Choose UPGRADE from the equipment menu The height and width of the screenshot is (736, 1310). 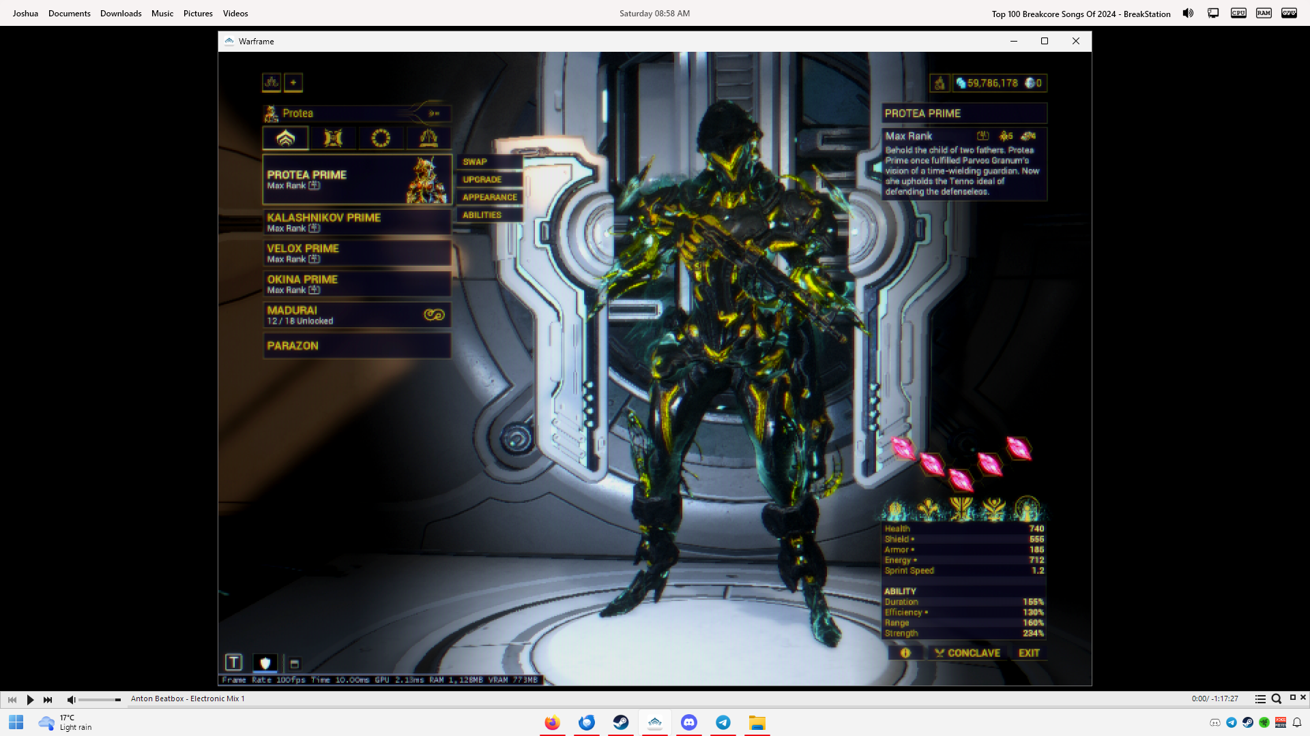pyautogui.click(x=489, y=179)
